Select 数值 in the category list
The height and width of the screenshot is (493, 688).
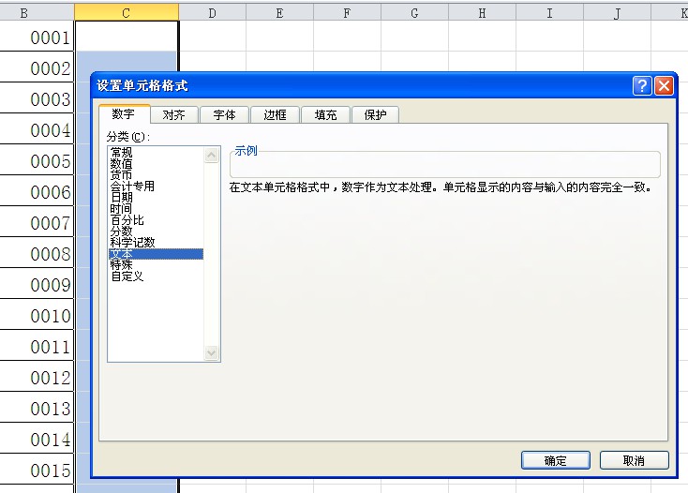tap(156, 164)
